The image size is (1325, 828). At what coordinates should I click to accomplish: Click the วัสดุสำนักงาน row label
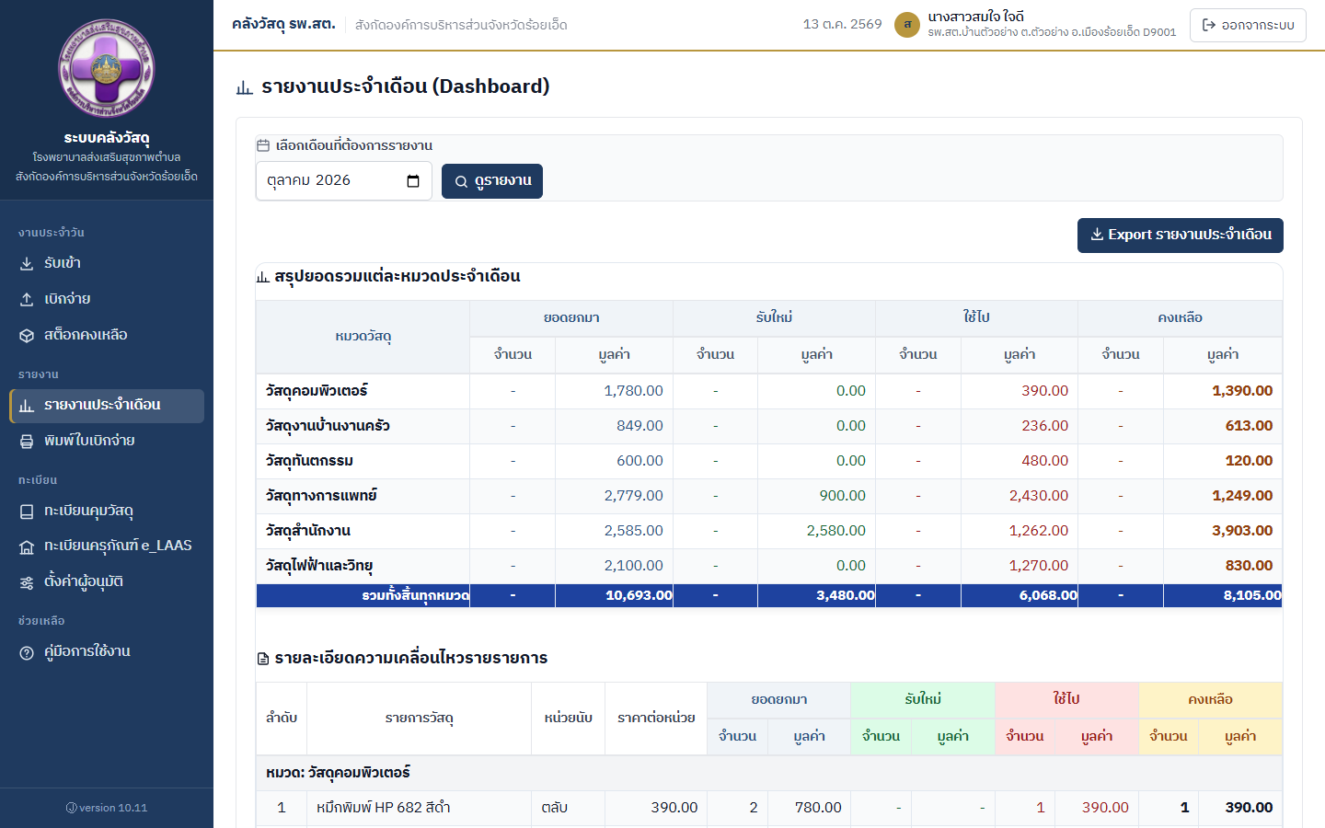tap(308, 531)
